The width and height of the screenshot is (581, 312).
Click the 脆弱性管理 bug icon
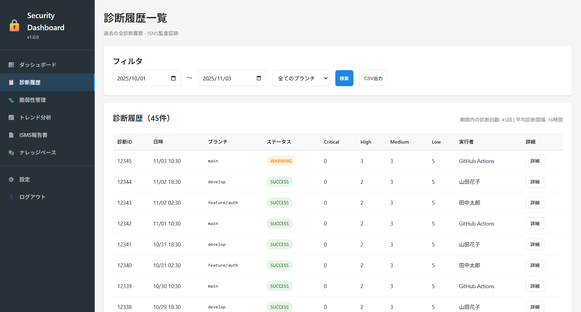point(11,100)
